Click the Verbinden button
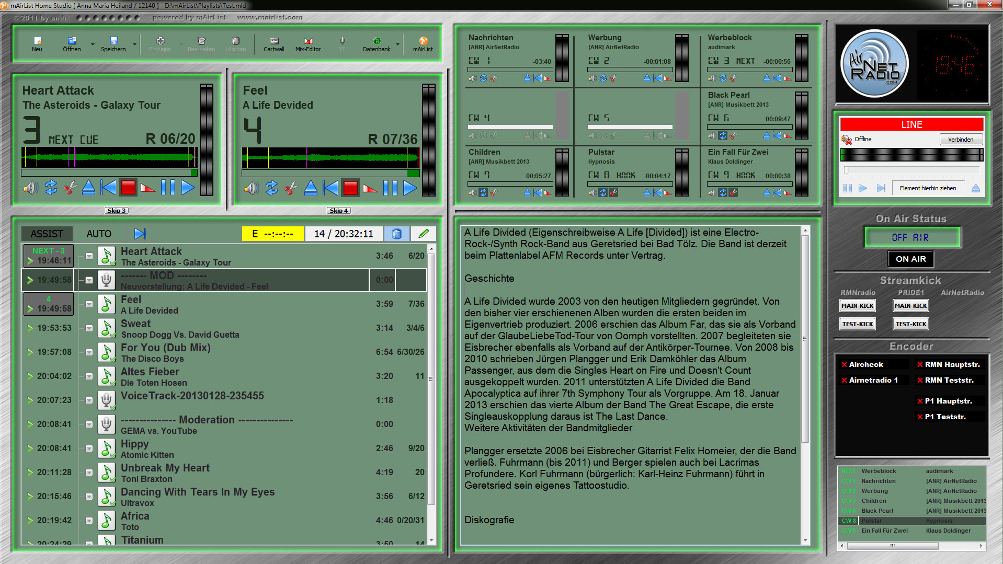Screen dimensions: 1003x564 961,140
